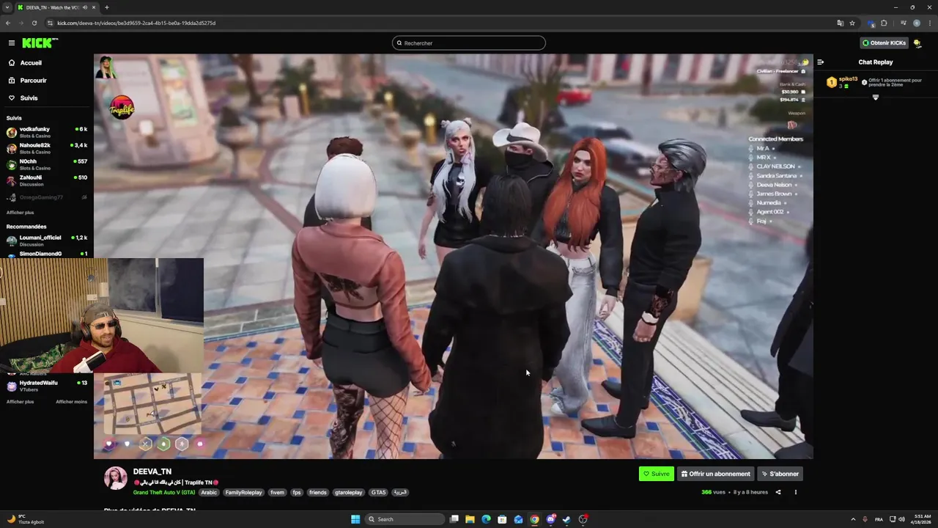Open the Windows Start menu
This screenshot has width=938, height=528.
click(355, 519)
